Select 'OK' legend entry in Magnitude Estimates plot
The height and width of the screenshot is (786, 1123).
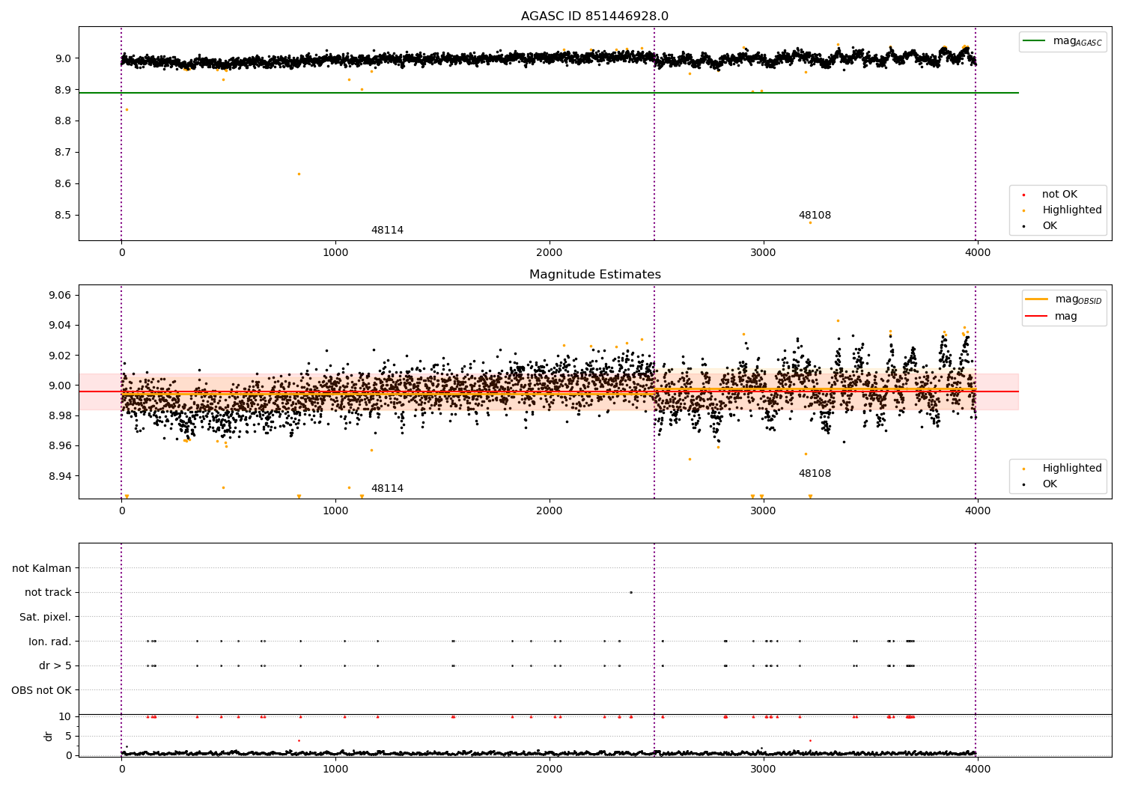[1050, 484]
